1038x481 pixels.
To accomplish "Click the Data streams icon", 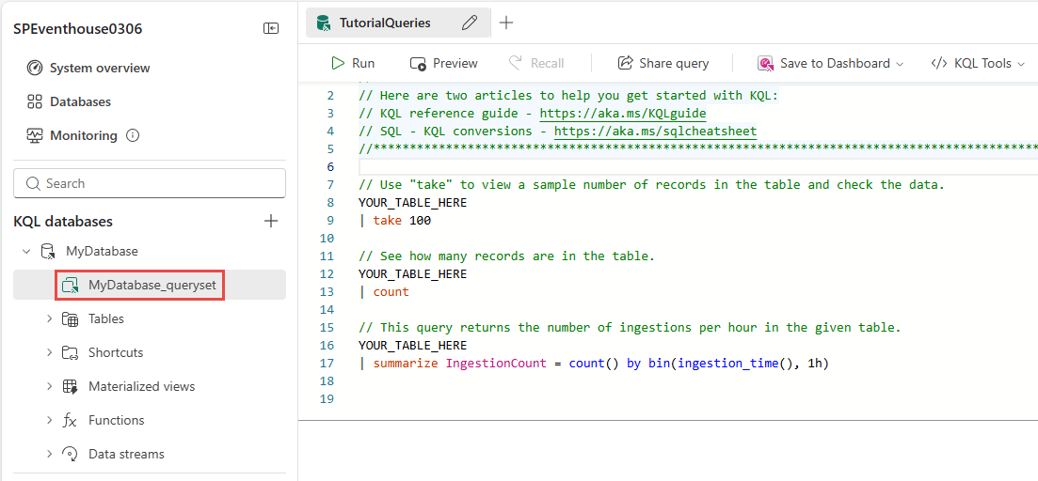I will point(70,454).
